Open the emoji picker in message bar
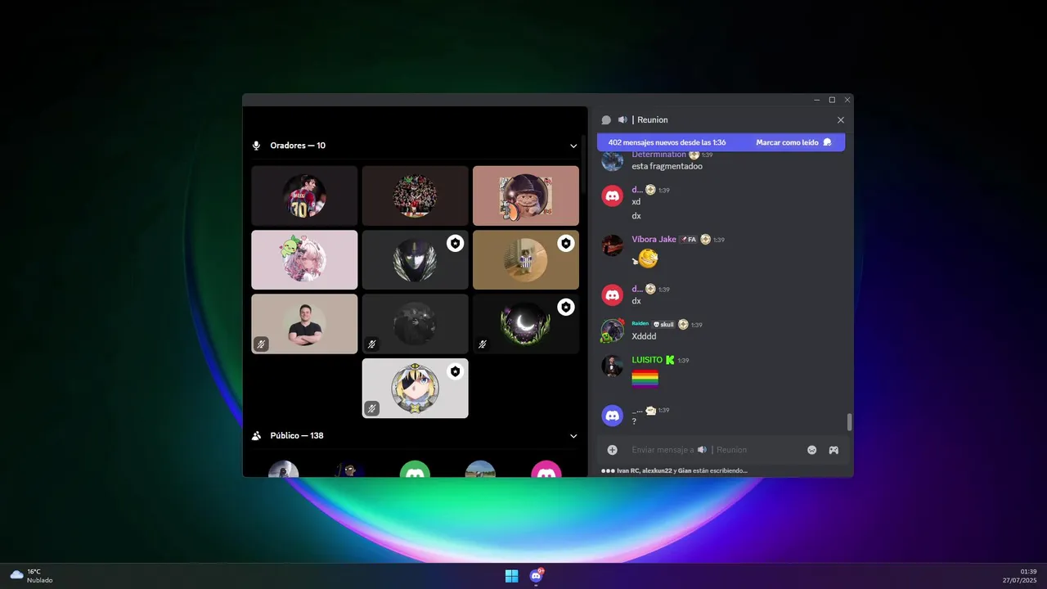Viewport: 1047px width, 589px height. click(812, 450)
